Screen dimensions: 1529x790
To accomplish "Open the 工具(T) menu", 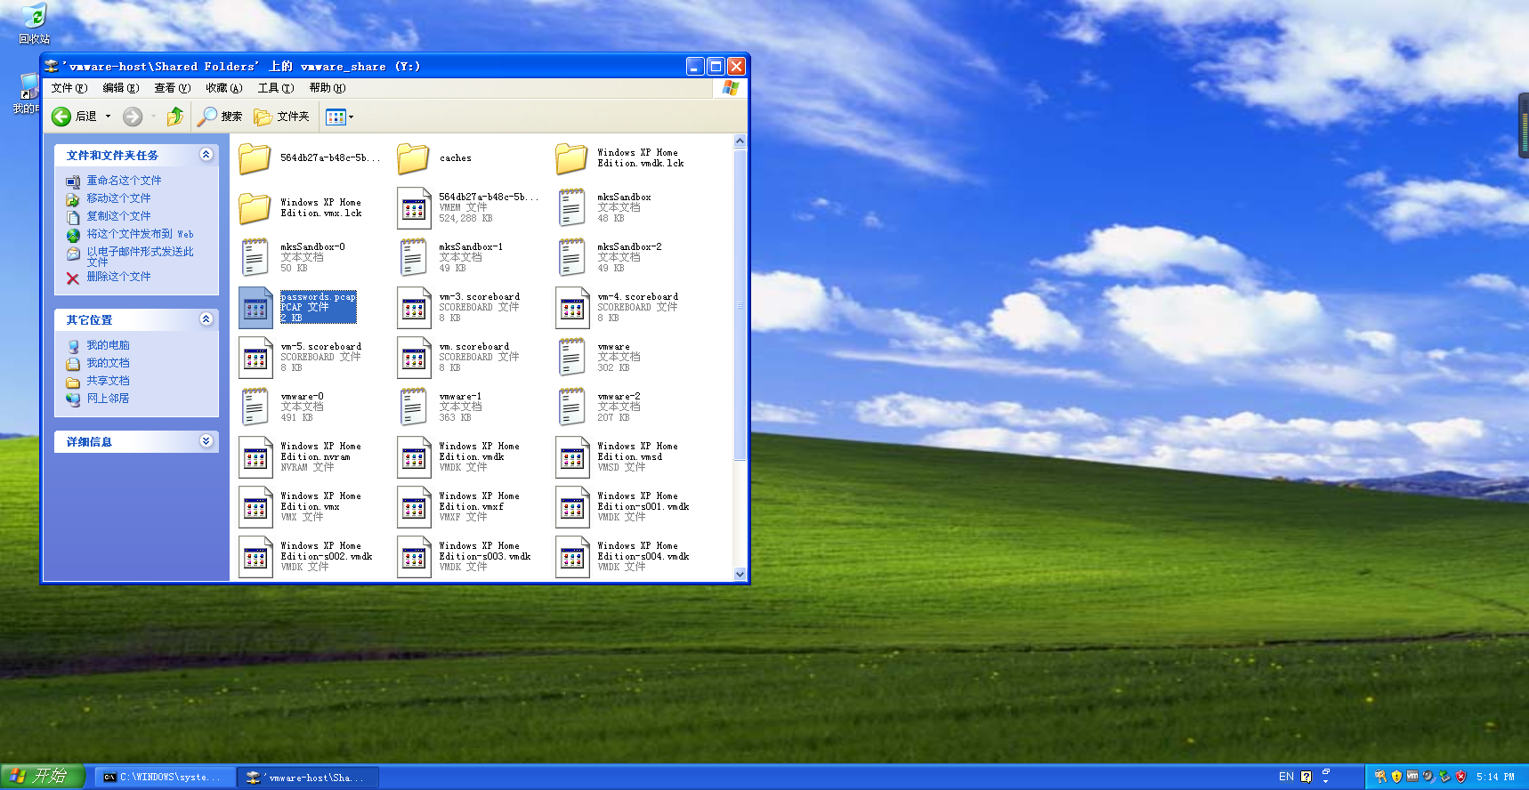I will coord(275,88).
